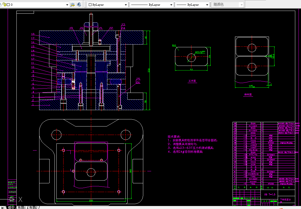Select the R10 radius label

(174, 46)
